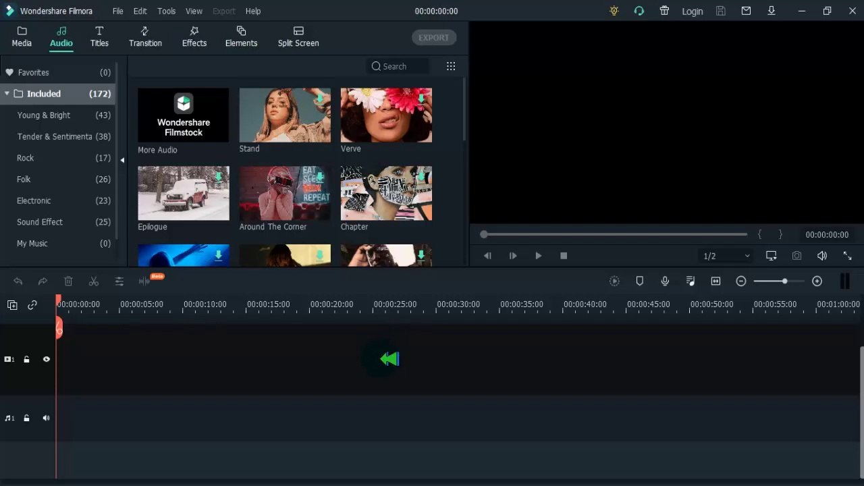Open the Tools menu
The width and height of the screenshot is (864, 486).
pyautogui.click(x=166, y=11)
